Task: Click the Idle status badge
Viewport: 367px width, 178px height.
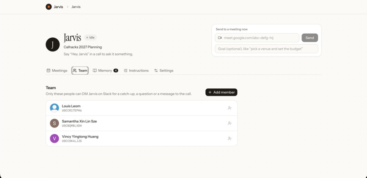Action: [90, 37]
